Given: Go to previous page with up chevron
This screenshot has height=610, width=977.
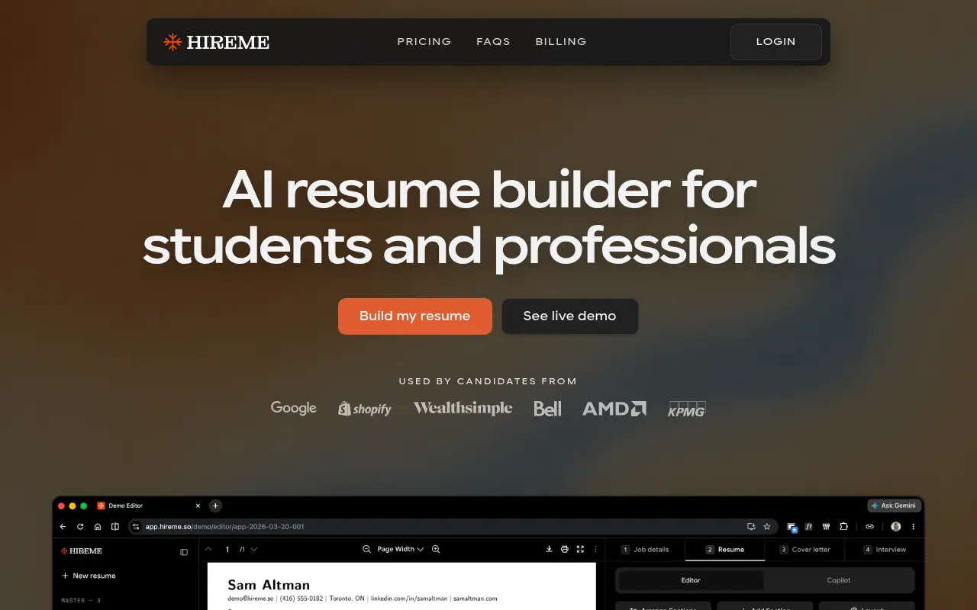Looking at the screenshot, I should 208,549.
